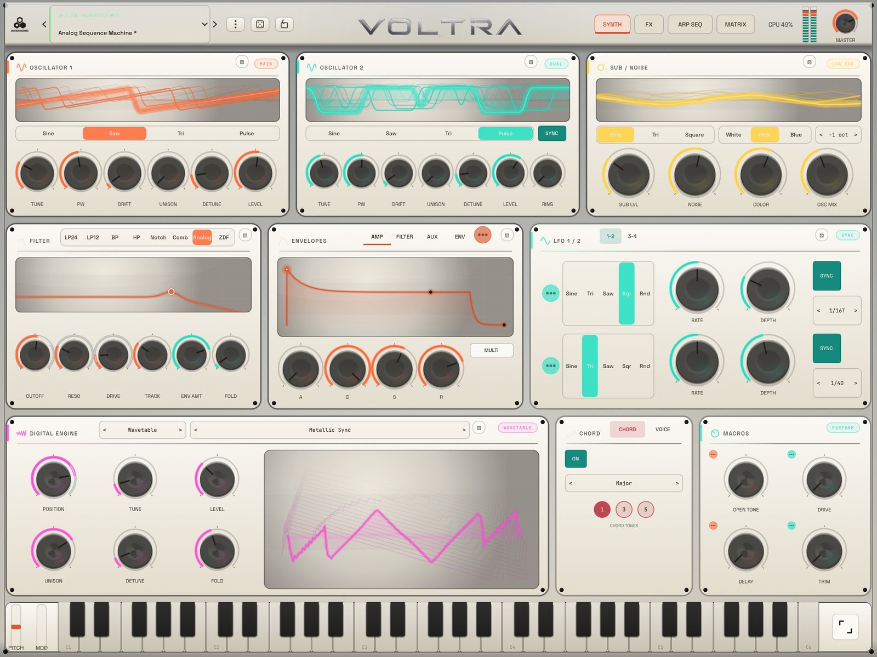Click the Digital Engine pink wave icon

click(x=21, y=433)
